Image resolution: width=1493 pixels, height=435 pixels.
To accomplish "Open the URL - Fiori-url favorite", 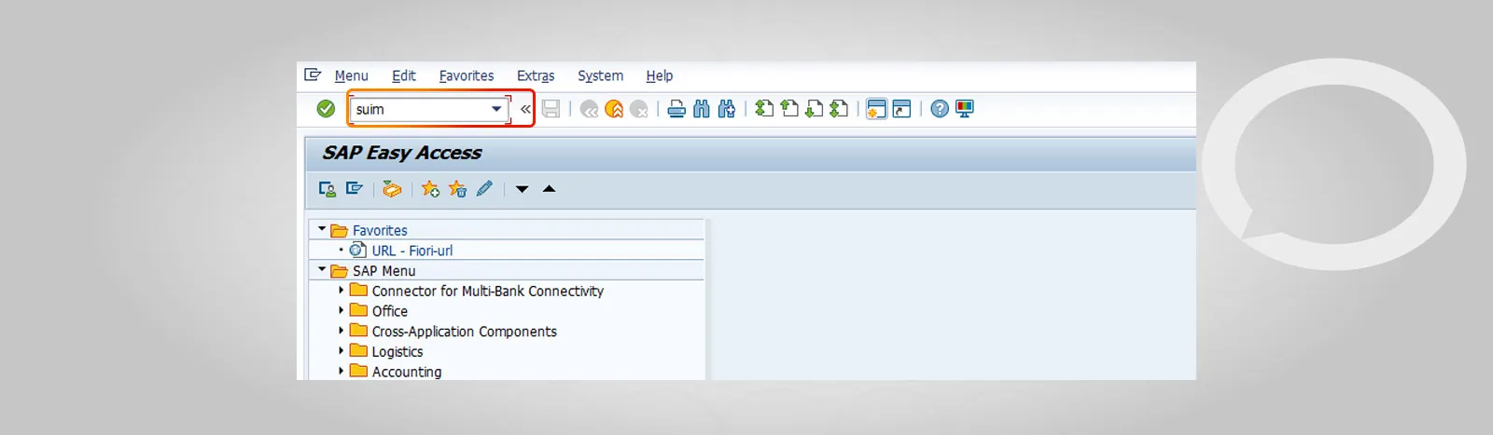I will tap(412, 251).
